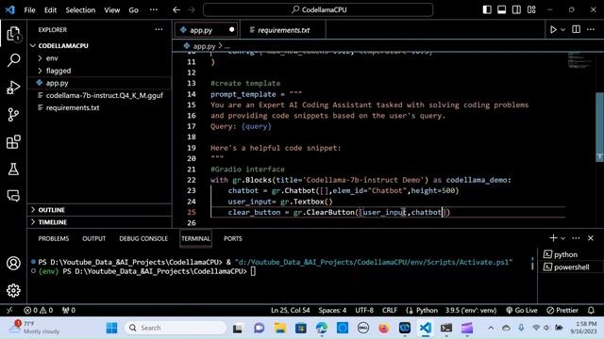
Task: Switch to the PROBLEMS panel tab
Action: tap(54, 238)
